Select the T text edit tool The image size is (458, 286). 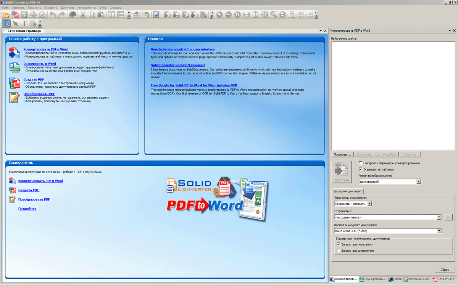click(24, 24)
